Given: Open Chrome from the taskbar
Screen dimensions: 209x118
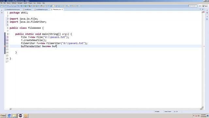Looking at the screenshot, I should [9, 116].
